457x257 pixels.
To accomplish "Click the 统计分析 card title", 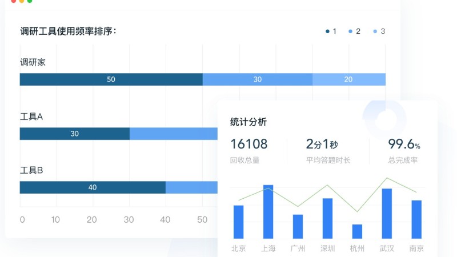I will [248, 122].
